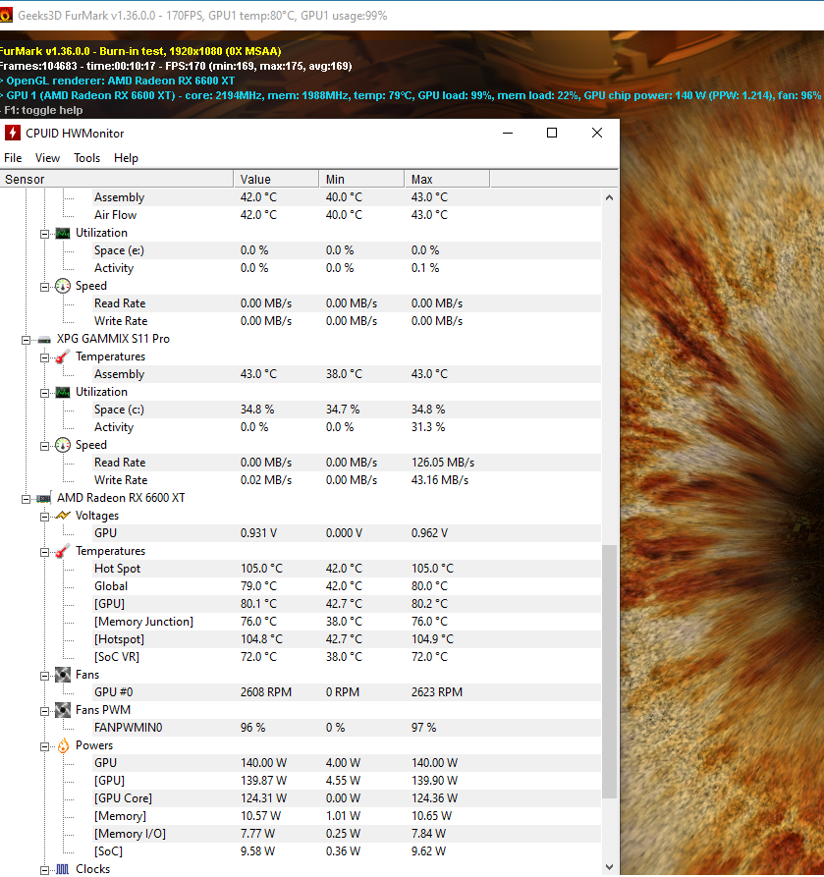Open the View menu
This screenshot has width=824, height=877.
tap(47, 158)
